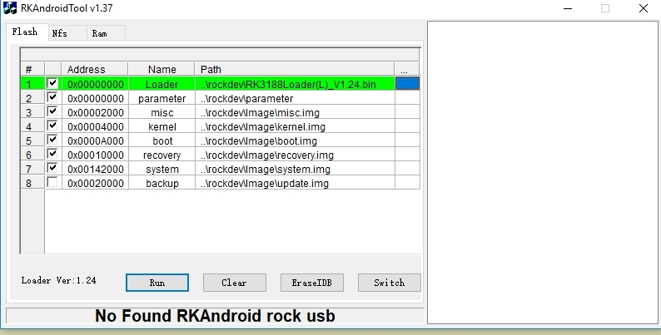Click the EraseIDB button
This screenshot has width=661, height=335.
coord(312,283)
